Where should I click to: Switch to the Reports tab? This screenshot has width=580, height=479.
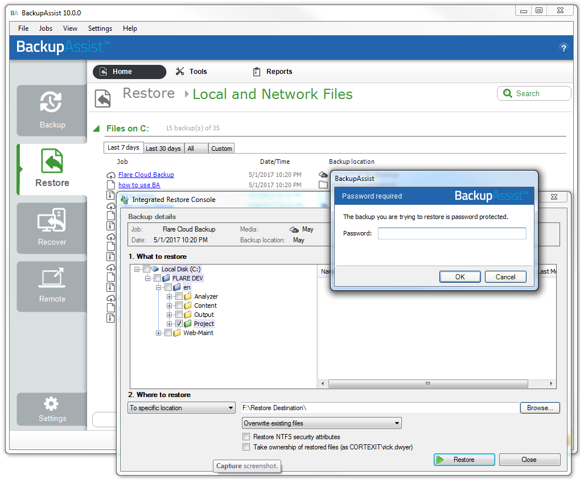(272, 72)
